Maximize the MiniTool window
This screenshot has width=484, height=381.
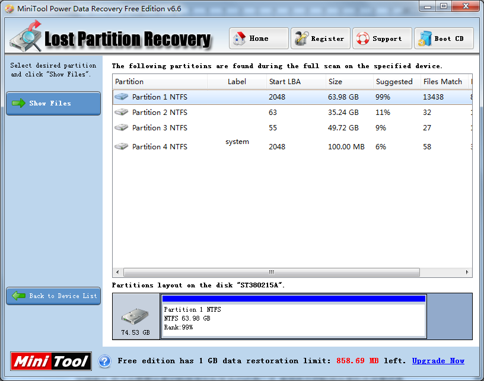444,7
